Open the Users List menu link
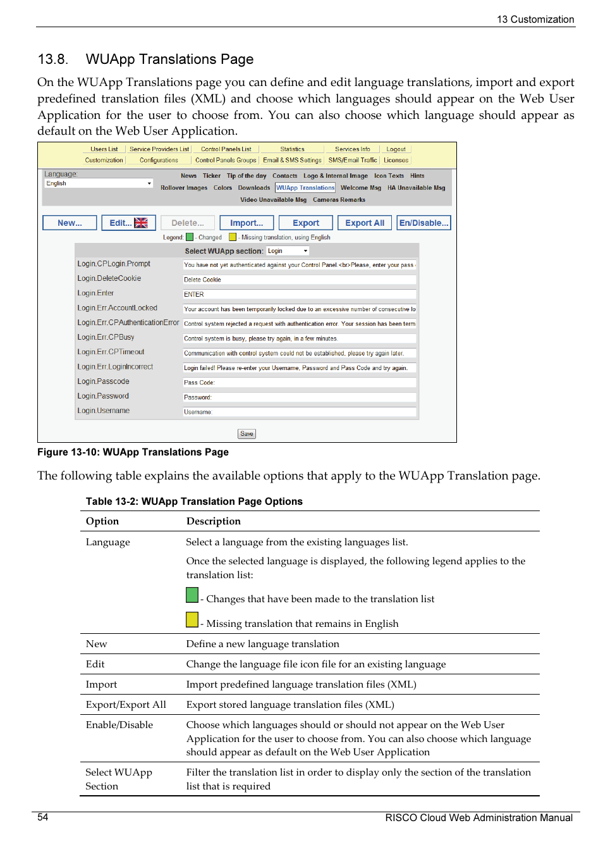603x854 pixels. tap(104, 149)
